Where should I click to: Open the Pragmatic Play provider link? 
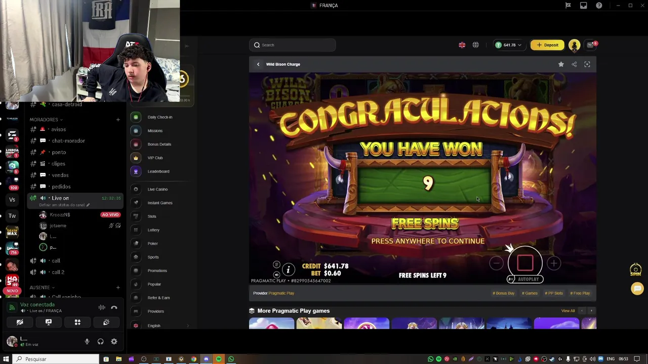[x=281, y=293]
